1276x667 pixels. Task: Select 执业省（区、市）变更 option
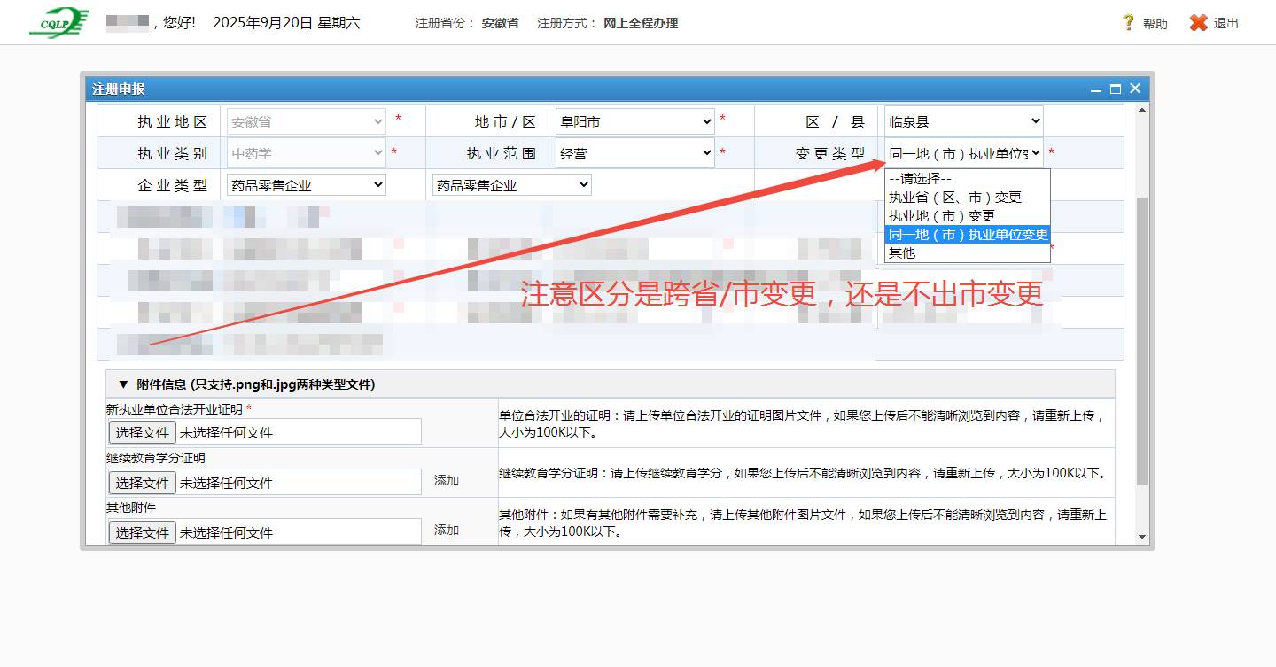click(968, 198)
